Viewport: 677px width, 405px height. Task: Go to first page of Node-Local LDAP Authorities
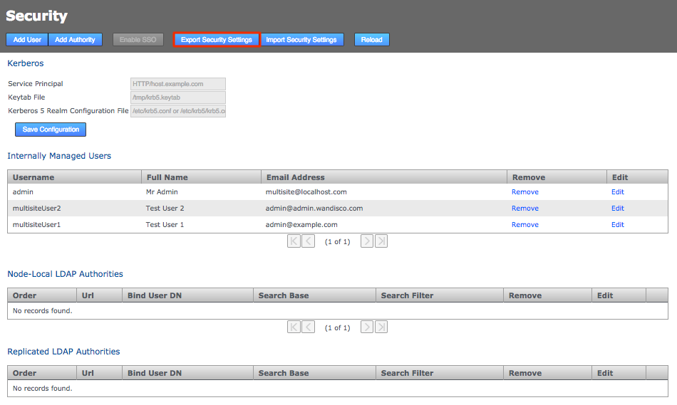pyautogui.click(x=294, y=327)
